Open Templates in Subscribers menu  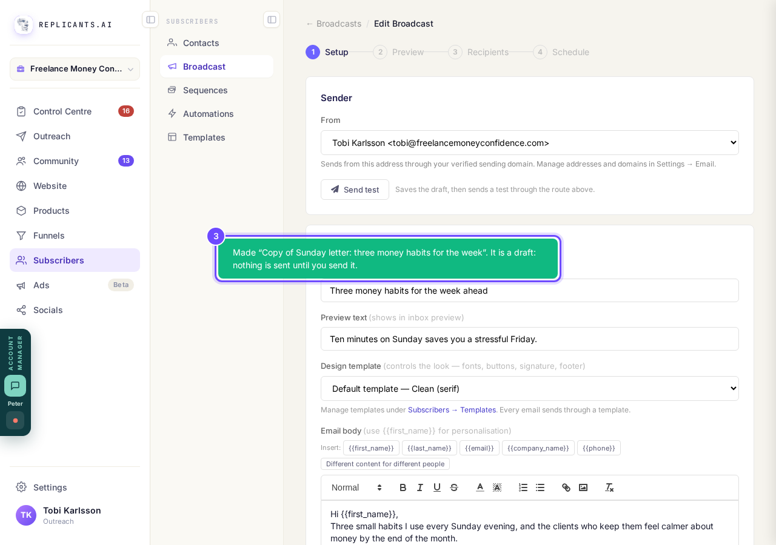[216, 137]
